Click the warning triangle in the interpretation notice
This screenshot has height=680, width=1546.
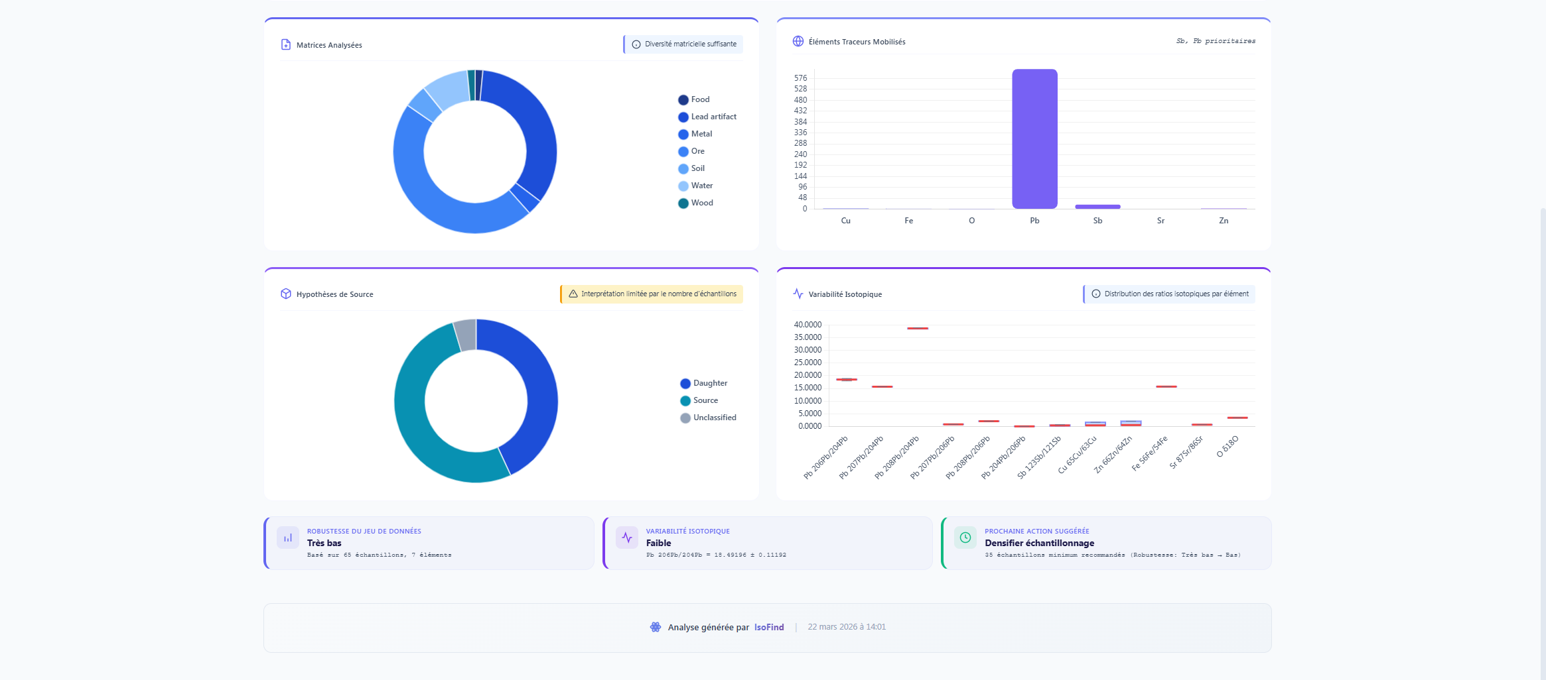pos(572,294)
